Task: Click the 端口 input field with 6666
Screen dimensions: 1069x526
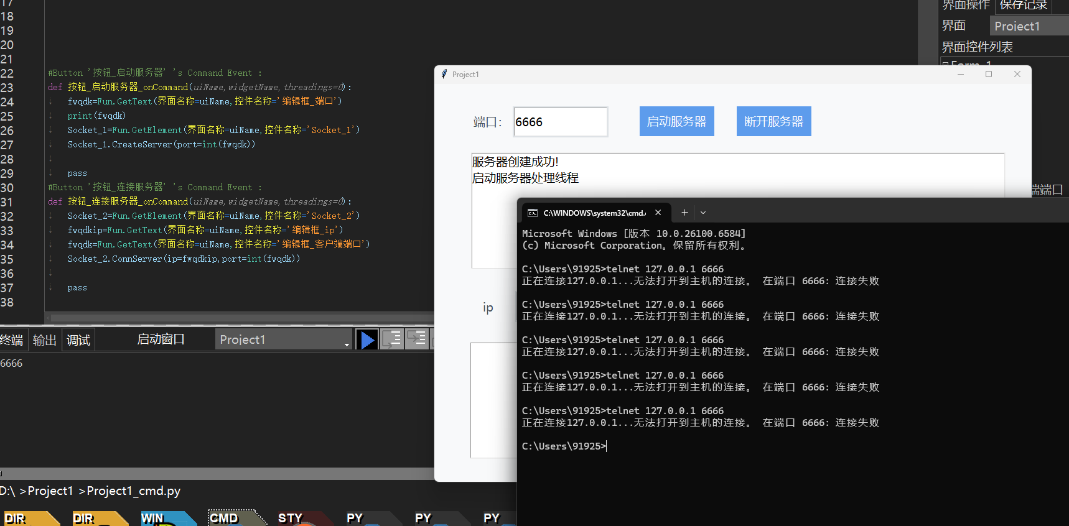Action: click(560, 122)
